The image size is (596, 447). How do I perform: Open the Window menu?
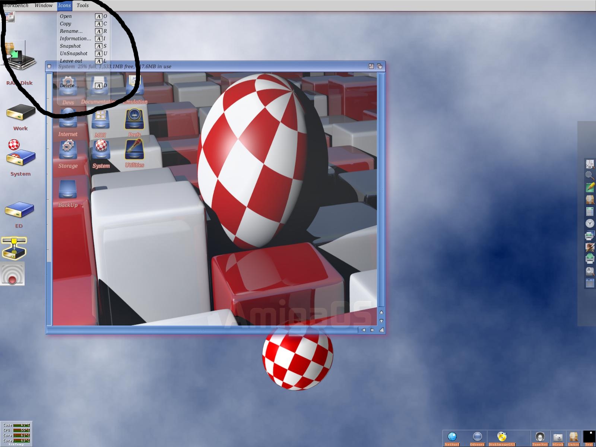(44, 6)
